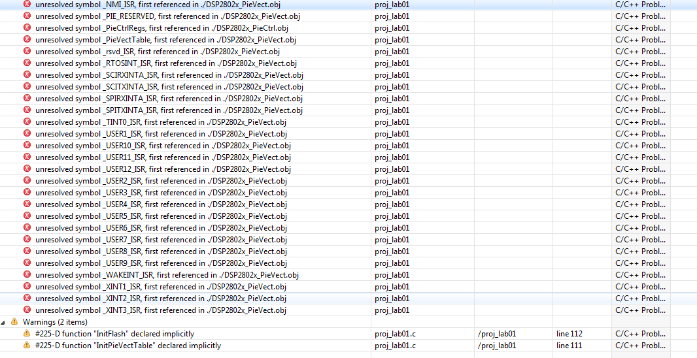Select the unresolved symbol _XINT3_ISR error text
This screenshot has width=697, height=358.
tap(161, 310)
